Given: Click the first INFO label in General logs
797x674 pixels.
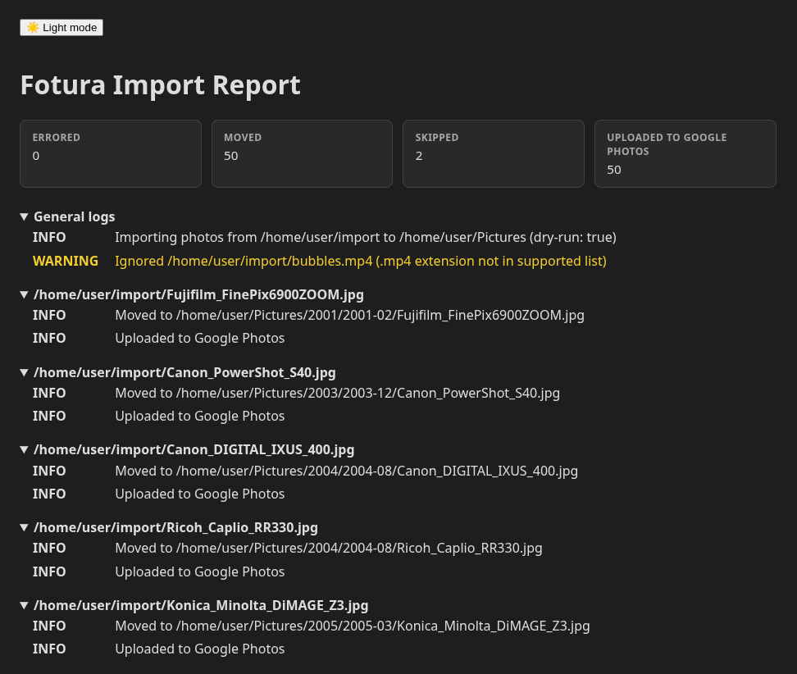Looking at the screenshot, I should point(49,237).
